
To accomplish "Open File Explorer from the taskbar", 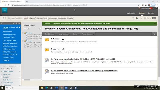I will point(42,88).
